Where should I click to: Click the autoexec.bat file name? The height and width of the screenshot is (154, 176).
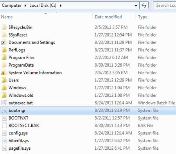[x=21, y=103]
